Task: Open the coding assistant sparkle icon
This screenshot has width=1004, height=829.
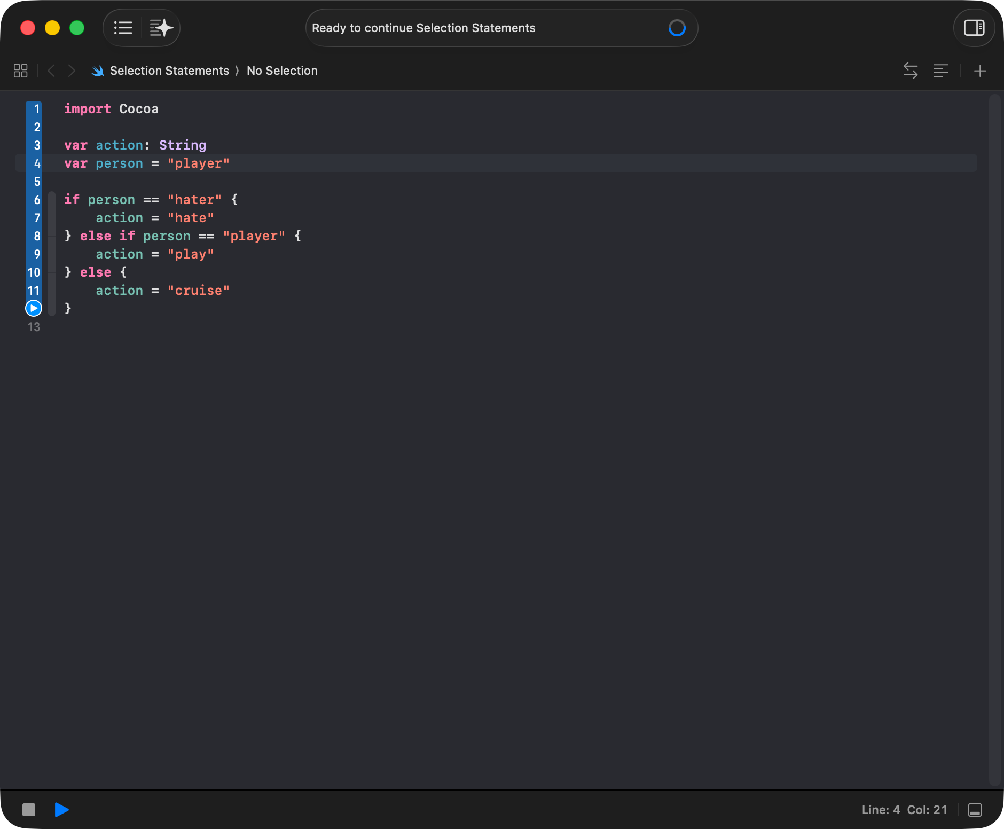Action: pyautogui.click(x=161, y=28)
